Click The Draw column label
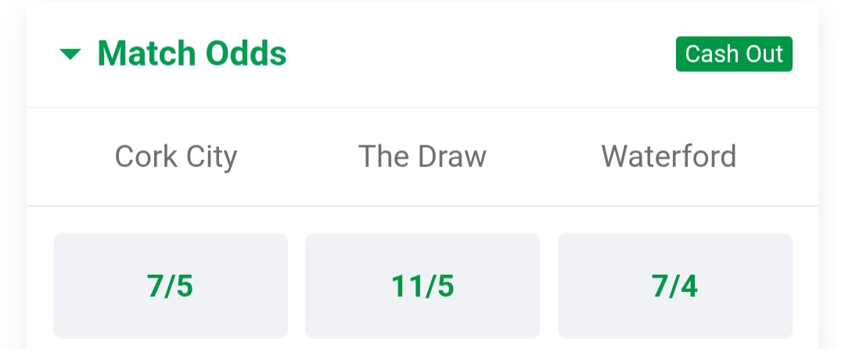The height and width of the screenshot is (349, 845). 422,157
